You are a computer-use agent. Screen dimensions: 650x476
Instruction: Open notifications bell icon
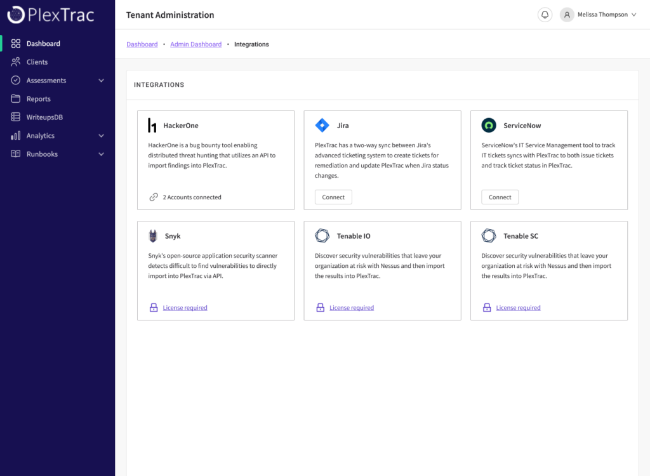pyautogui.click(x=545, y=15)
